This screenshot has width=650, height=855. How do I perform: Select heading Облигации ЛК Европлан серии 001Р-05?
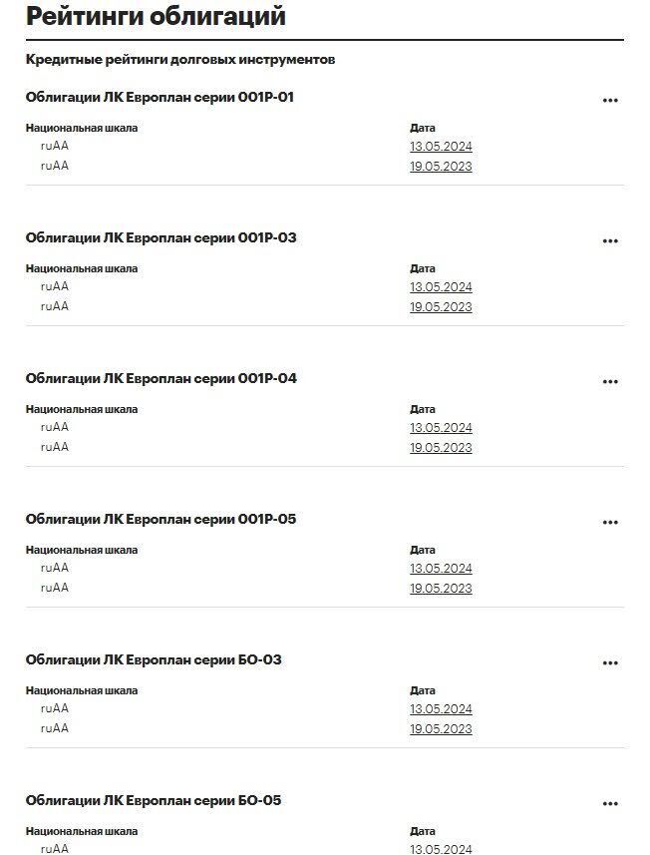pyautogui.click(x=161, y=519)
